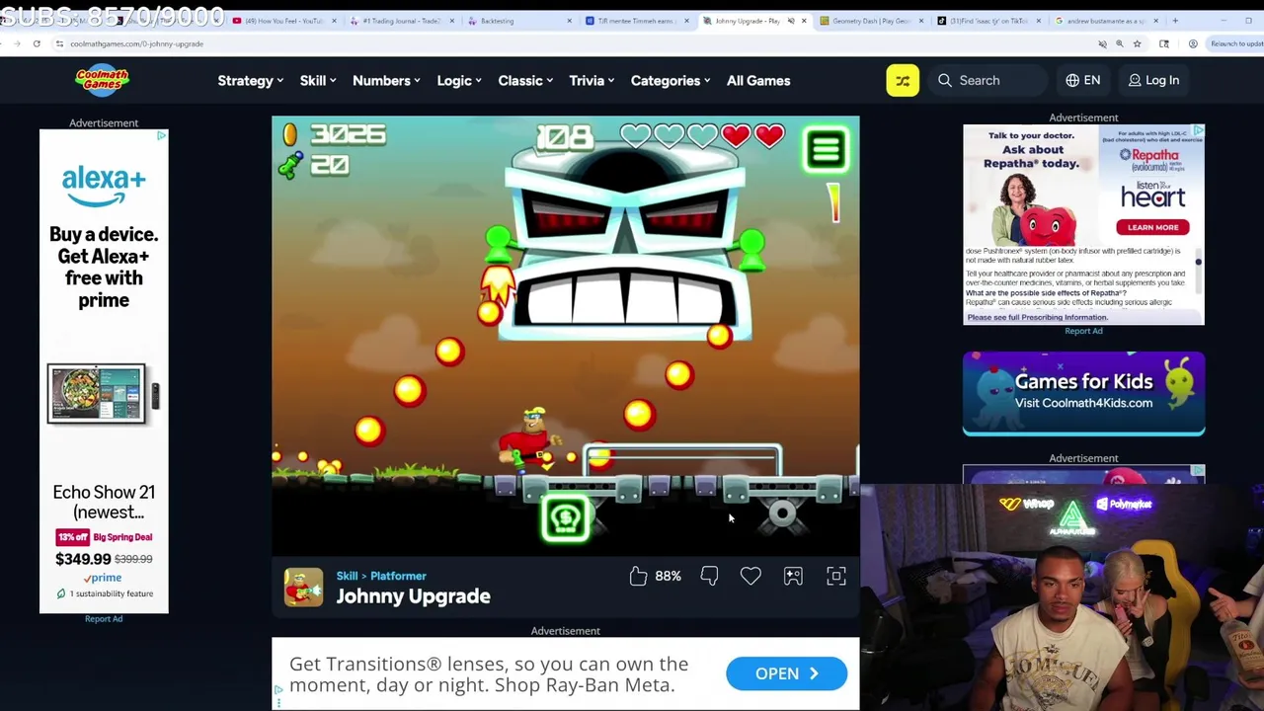This screenshot has width=1264, height=711.
Task: Expand the Strategy menu dropdown
Action: [x=250, y=81]
